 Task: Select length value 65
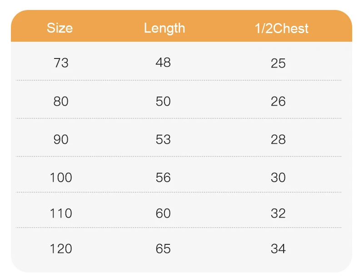(x=163, y=248)
